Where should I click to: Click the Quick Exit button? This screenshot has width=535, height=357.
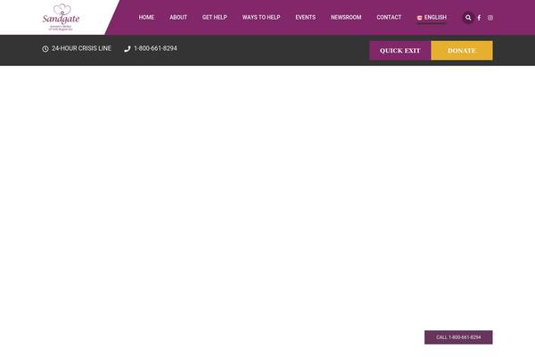400,51
